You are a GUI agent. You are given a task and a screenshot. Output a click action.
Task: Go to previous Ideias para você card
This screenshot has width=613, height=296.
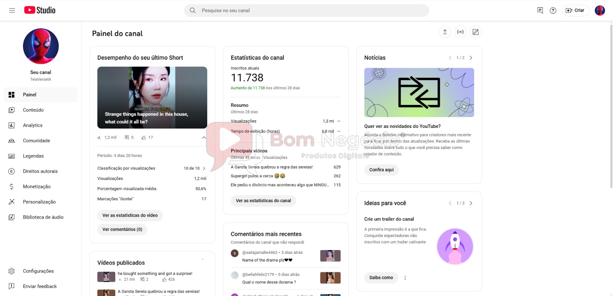coord(450,203)
